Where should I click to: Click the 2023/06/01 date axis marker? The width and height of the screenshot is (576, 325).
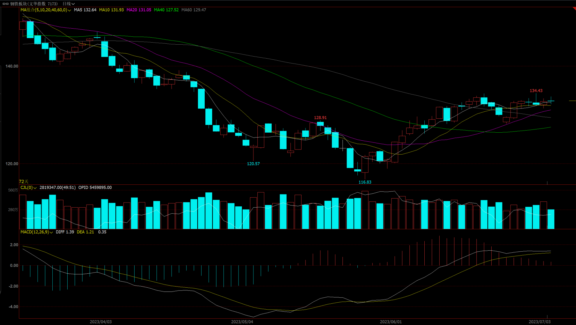coord(391,322)
